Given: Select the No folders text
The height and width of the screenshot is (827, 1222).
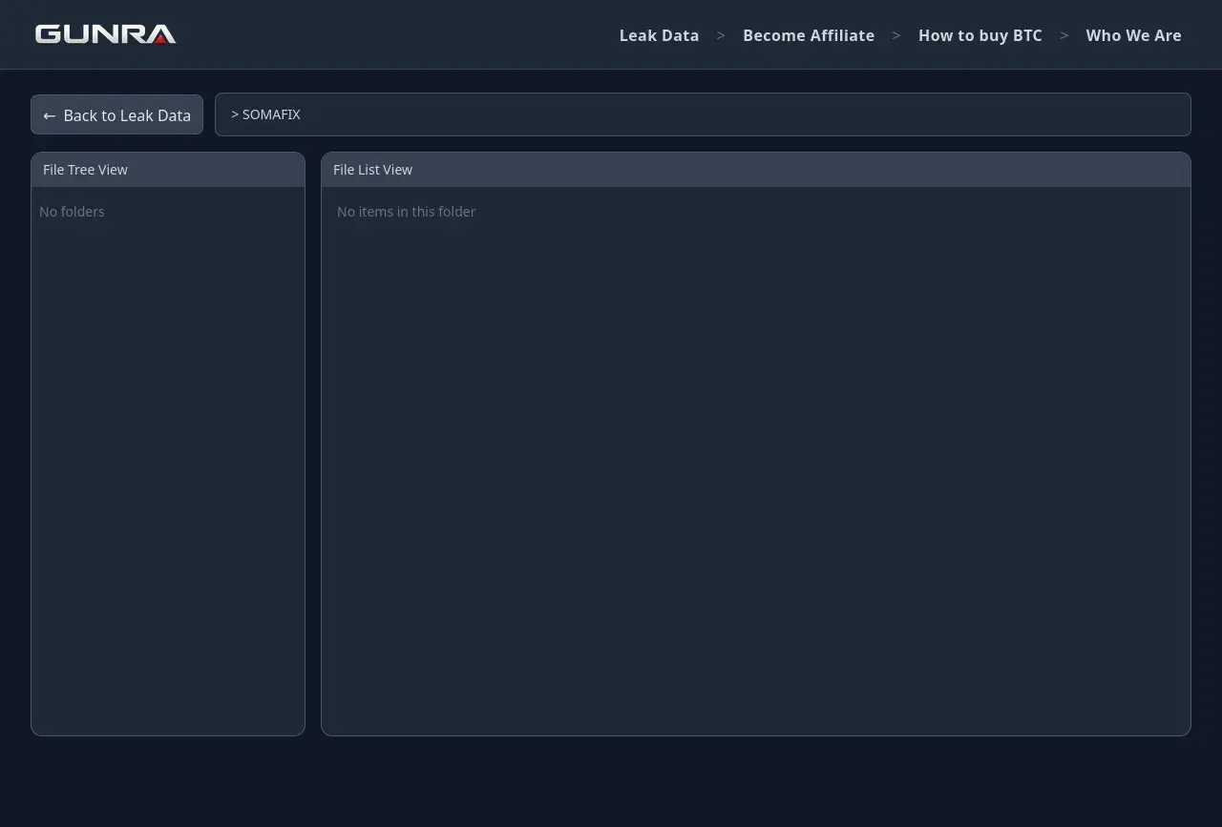Looking at the screenshot, I should tap(72, 212).
